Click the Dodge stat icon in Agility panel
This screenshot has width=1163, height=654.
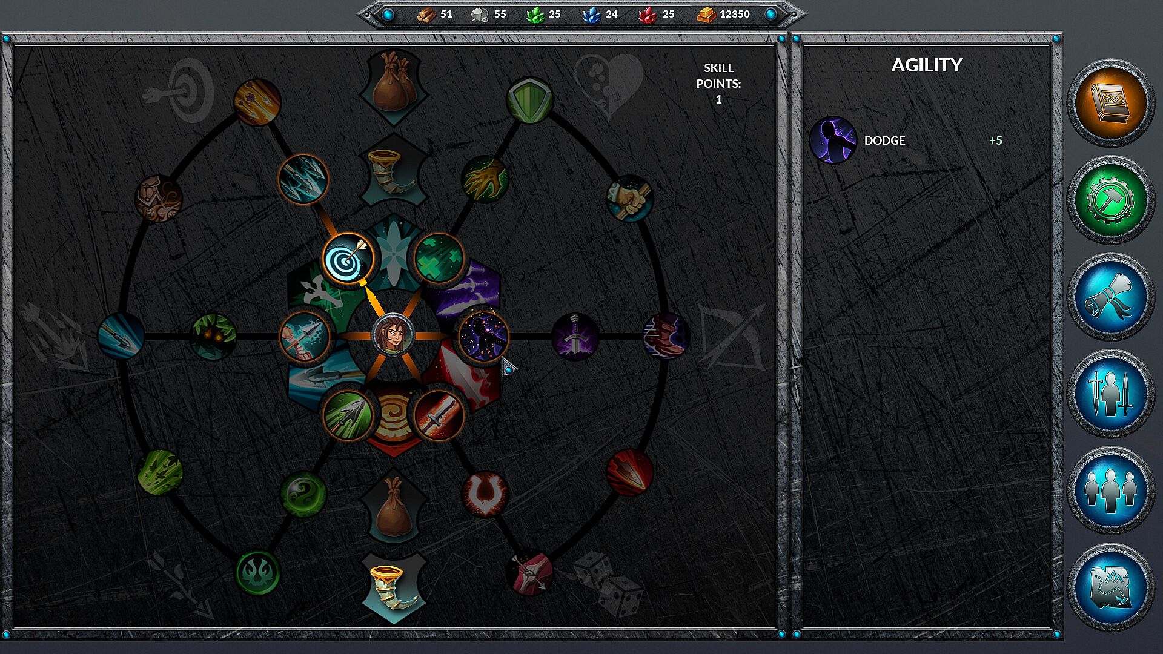point(833,140)
